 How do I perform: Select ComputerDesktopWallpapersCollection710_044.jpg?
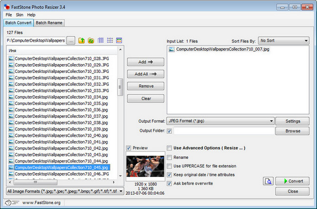click(61, 161)
